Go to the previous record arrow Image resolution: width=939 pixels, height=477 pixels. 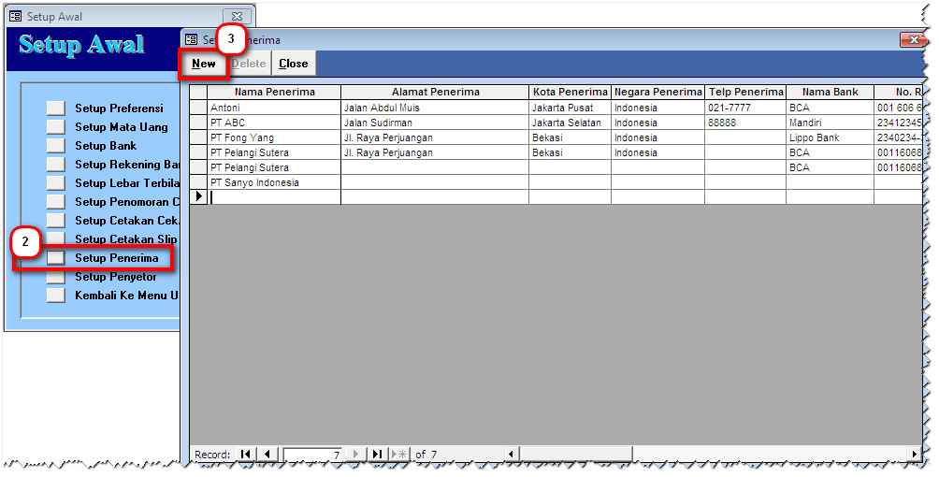[x=267, y=455]
